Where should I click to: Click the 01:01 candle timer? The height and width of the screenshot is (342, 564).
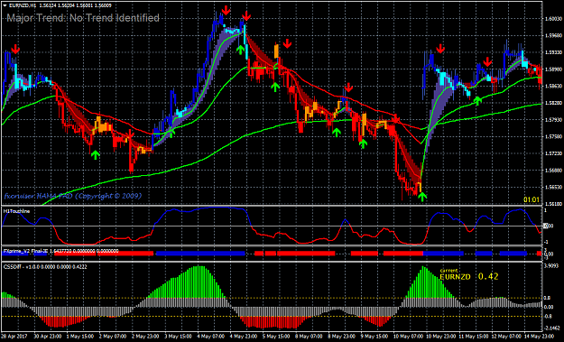(x=532, y=200)
